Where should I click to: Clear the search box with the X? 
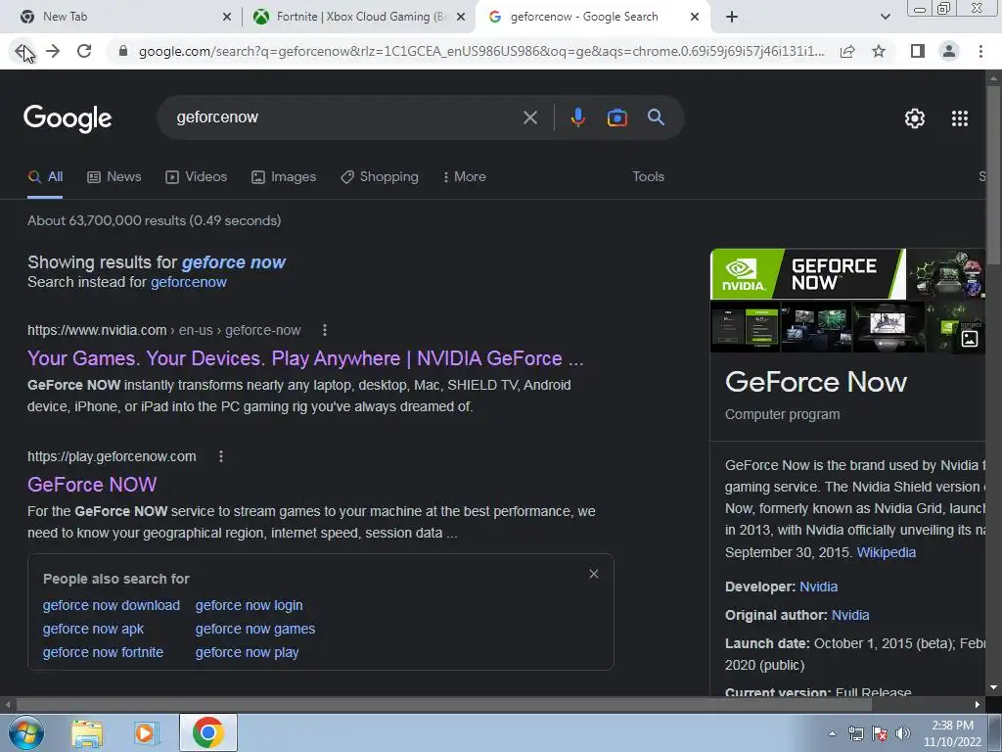tap(530, 117)
